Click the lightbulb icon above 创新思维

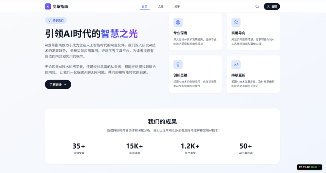click(x=178, y=64)
